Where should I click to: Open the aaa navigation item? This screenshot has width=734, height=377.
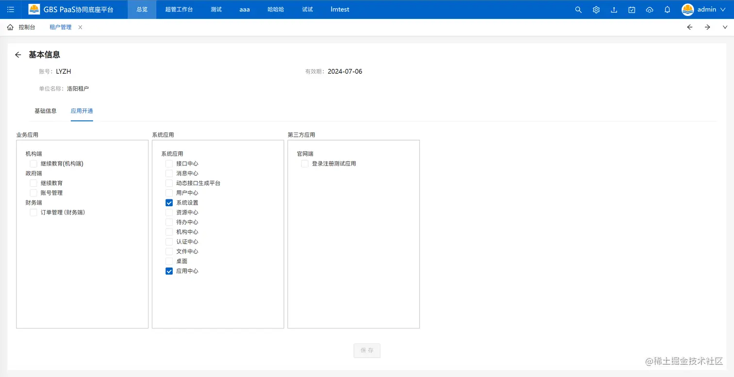pyautogui.click(x=245, y=10)
